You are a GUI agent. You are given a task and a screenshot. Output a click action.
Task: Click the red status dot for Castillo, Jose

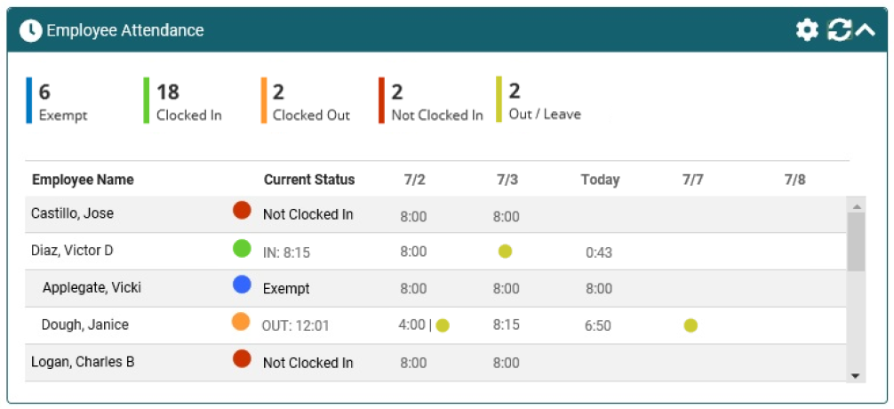click(242, 211)
